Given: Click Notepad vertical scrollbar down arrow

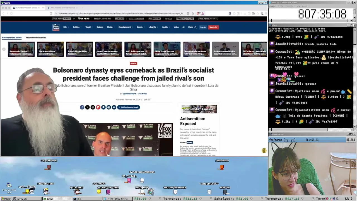Looking at the screenshot, I should coord(355,18).
